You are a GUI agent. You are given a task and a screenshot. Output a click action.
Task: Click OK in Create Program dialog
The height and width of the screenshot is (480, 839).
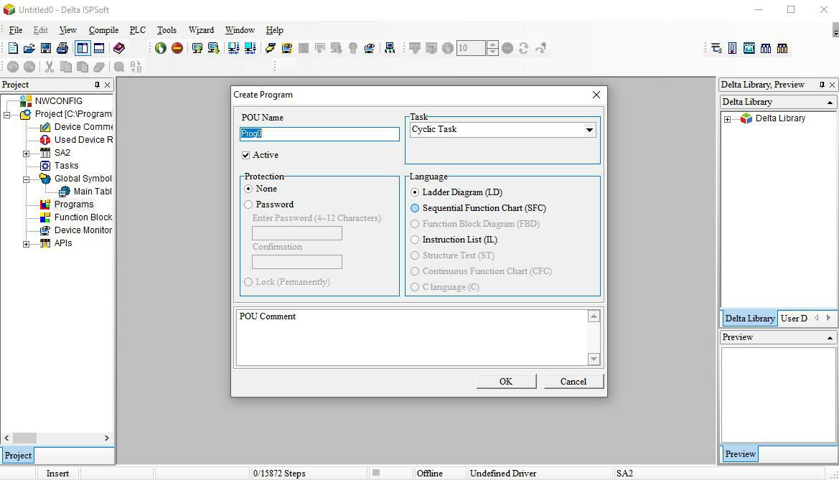pyautogui.click(x=506, y=382)
